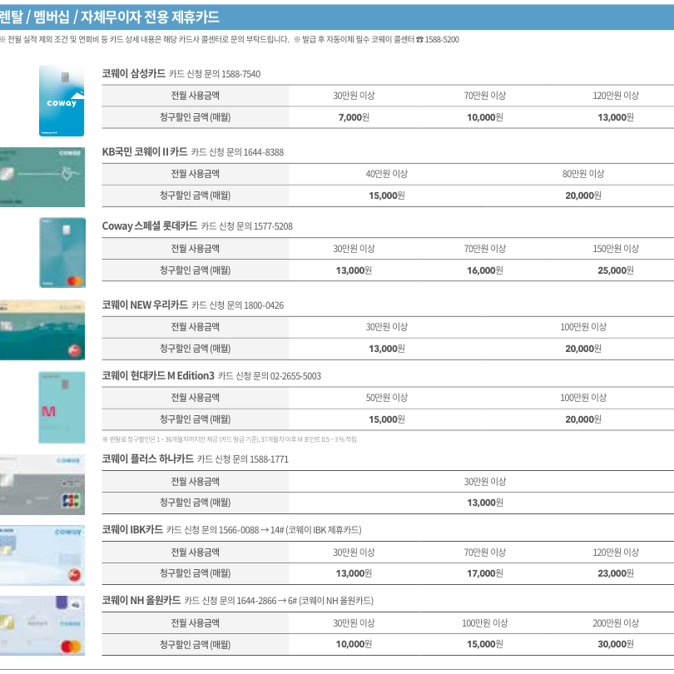Click 40만원 이상 in the KB국민 table
This screenshot has height=674, width=674.
[x=386, y=174]
